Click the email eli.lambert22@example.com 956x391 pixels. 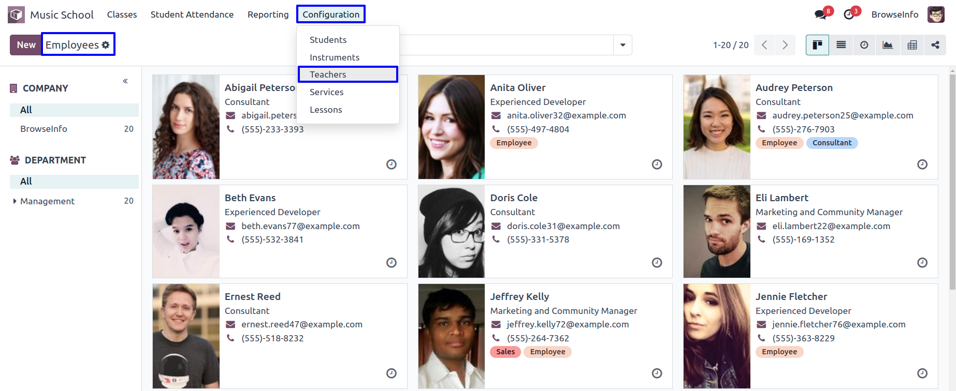[x=831, y=226]
